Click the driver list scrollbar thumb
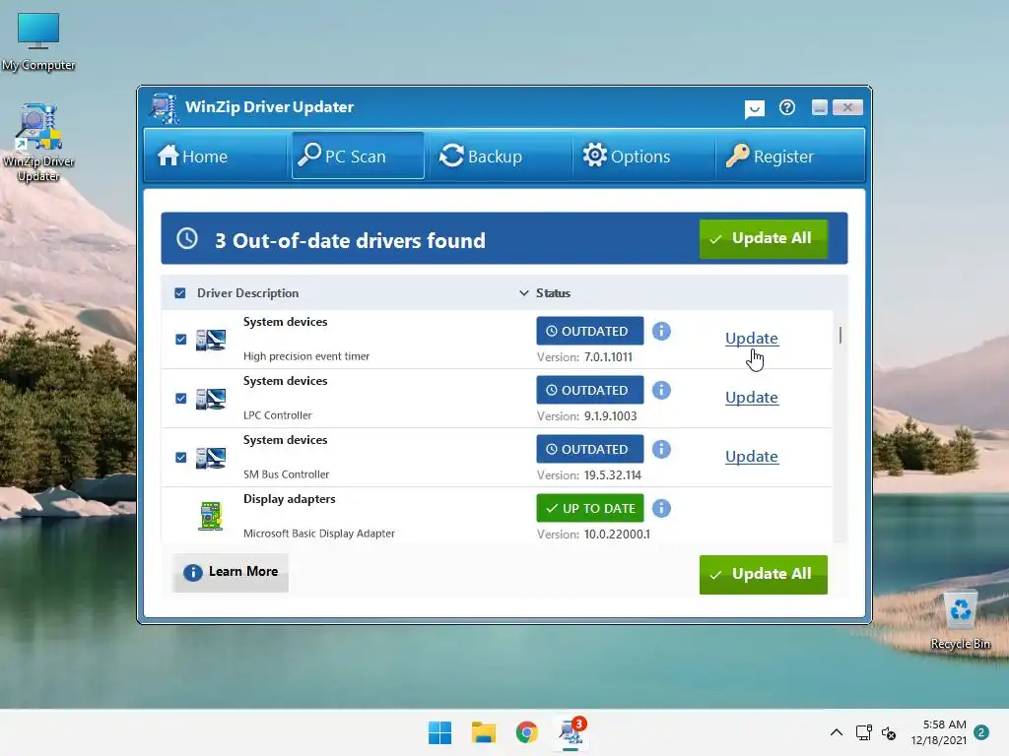The height and width of the screenshot is (756, 1009). coord(841,335)
